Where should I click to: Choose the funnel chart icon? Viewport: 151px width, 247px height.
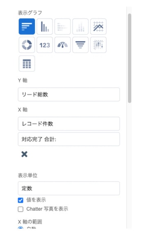point(80,45)
